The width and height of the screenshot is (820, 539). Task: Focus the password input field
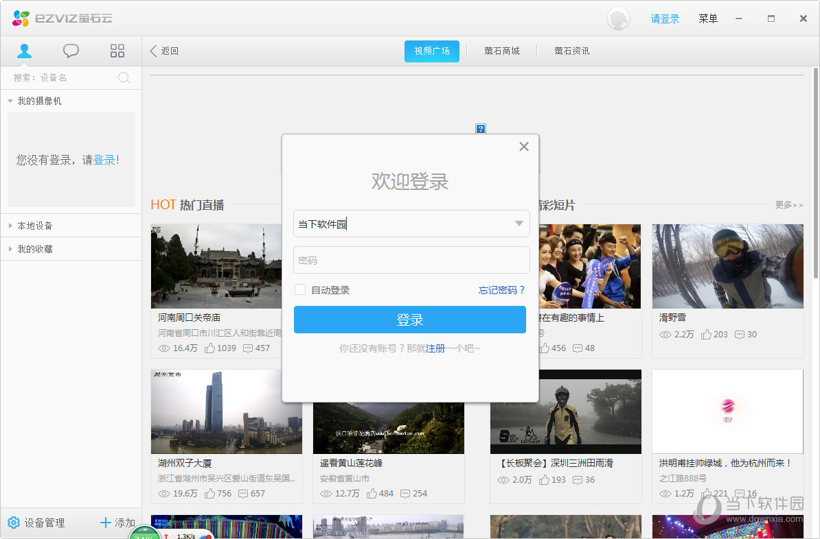coord(411,260)
